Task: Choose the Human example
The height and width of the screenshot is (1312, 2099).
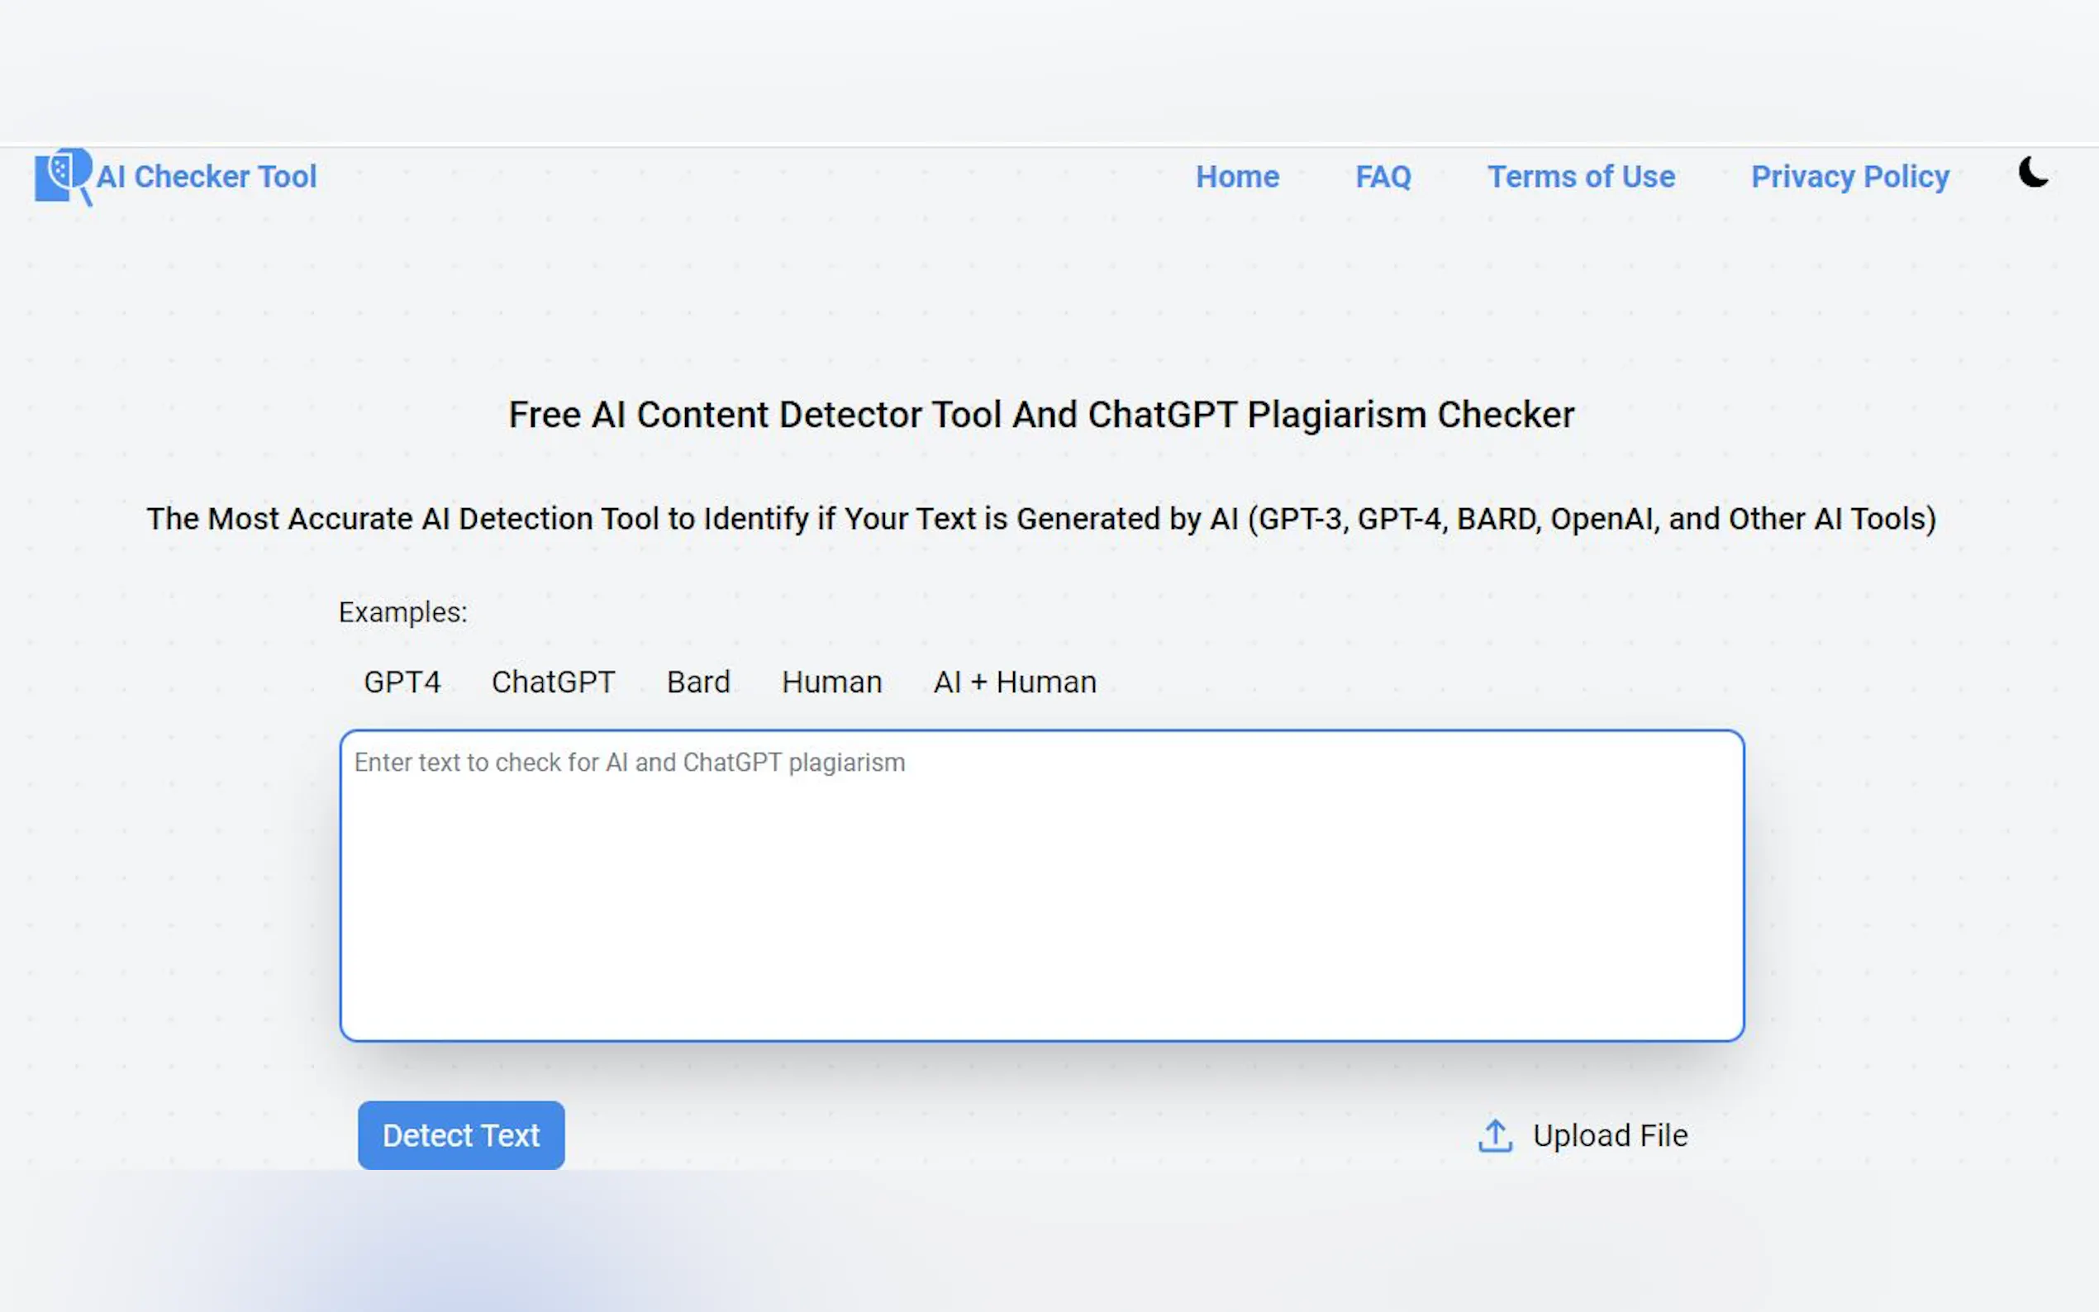Action: coord(831,682)
